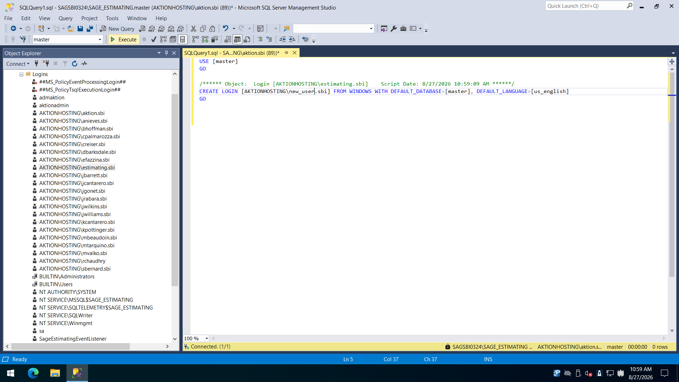Open the Window menu
Screen dimensions: 679x382
(x=137, y=18)
